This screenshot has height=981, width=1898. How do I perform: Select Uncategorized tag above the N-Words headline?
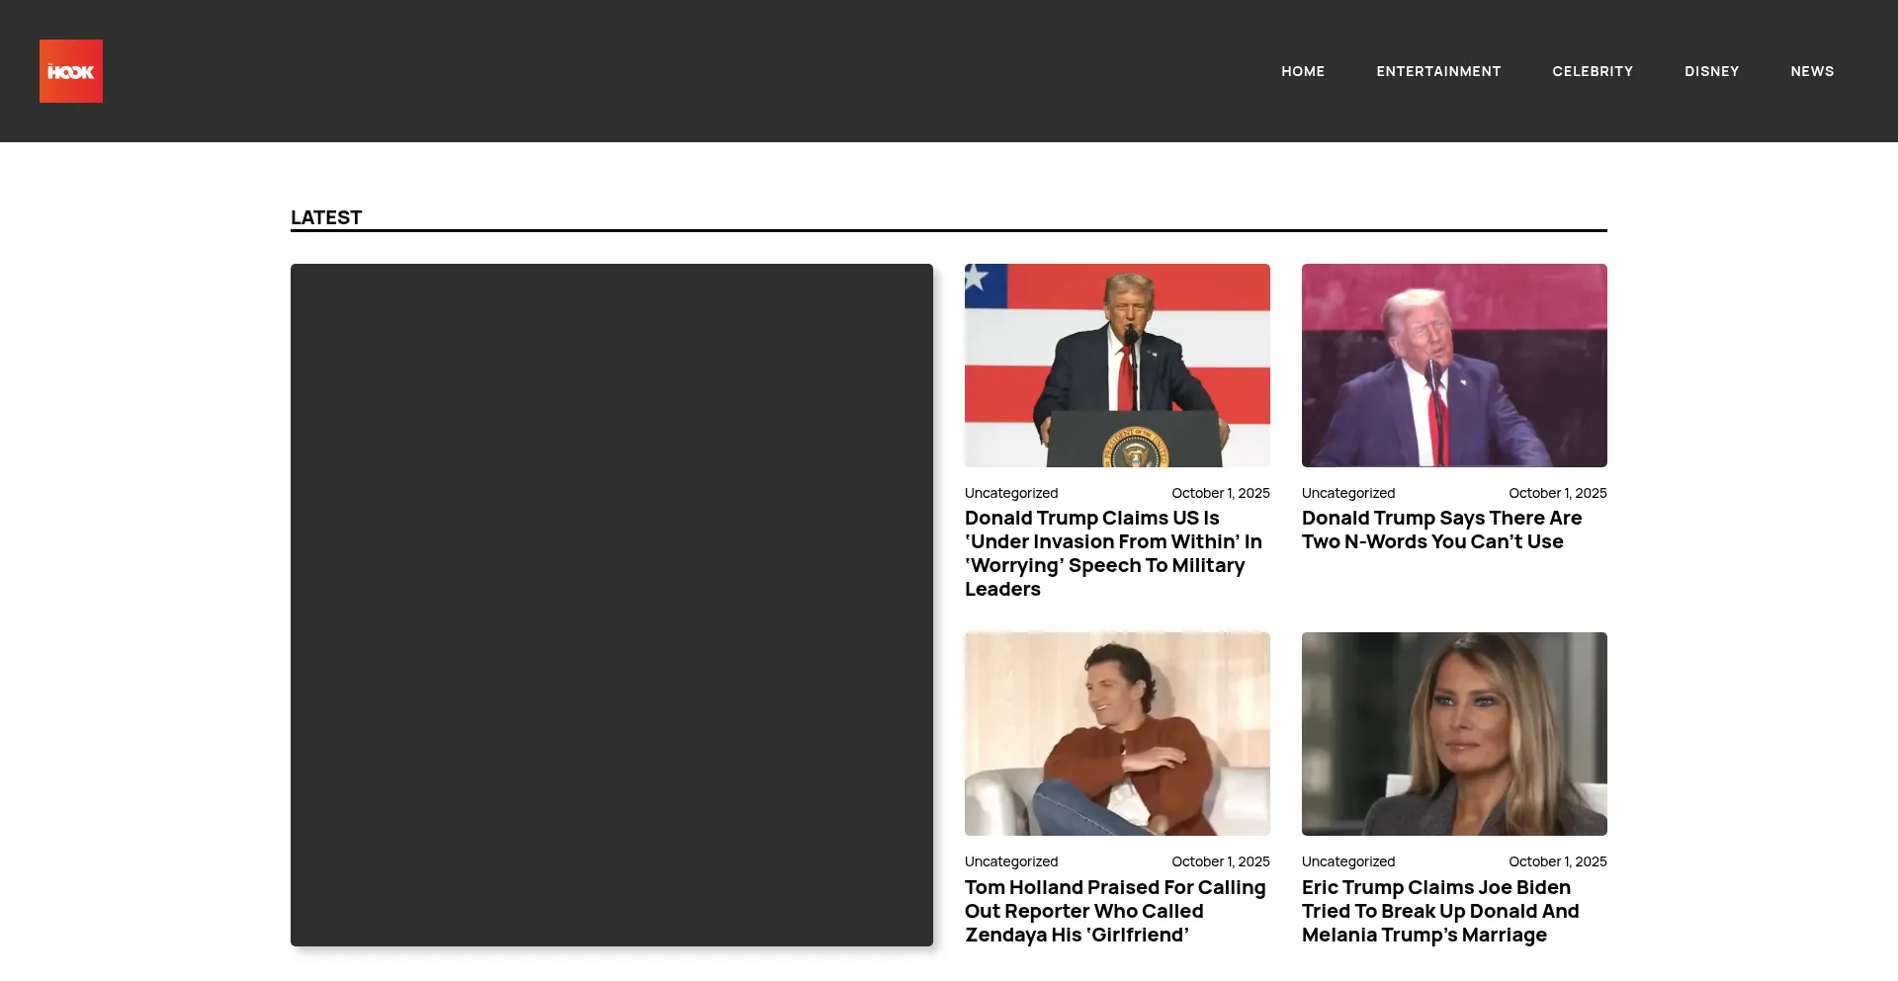[1347, 493]
